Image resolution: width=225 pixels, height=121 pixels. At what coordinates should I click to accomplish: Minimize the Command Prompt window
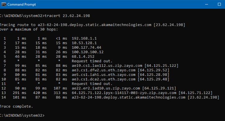pyautogui.click(x=206, y=4)
